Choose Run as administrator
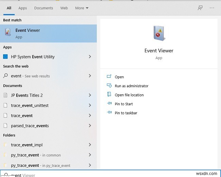The width and height of the screenshot is (221, 177). pos(132,86)
